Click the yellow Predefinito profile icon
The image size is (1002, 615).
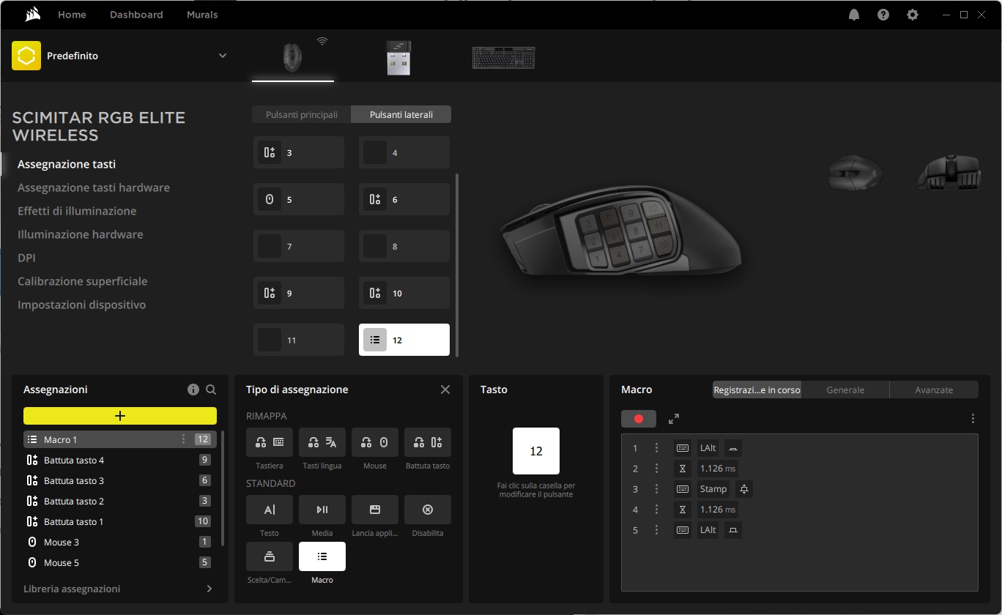(26, 56)
